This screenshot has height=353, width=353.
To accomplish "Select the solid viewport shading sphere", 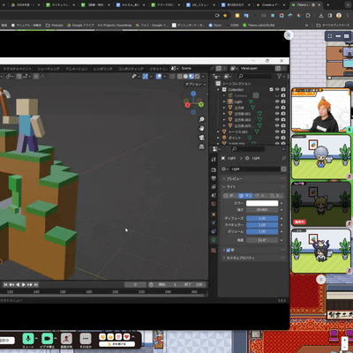I will coord(185,77).
